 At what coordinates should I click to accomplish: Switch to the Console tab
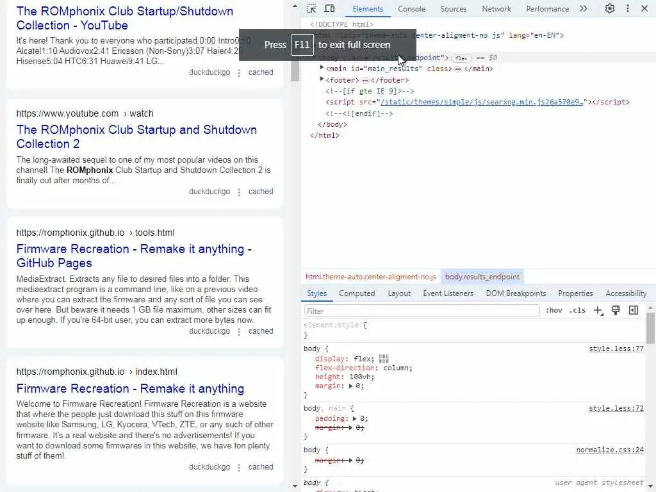click(x=411, y=9)
